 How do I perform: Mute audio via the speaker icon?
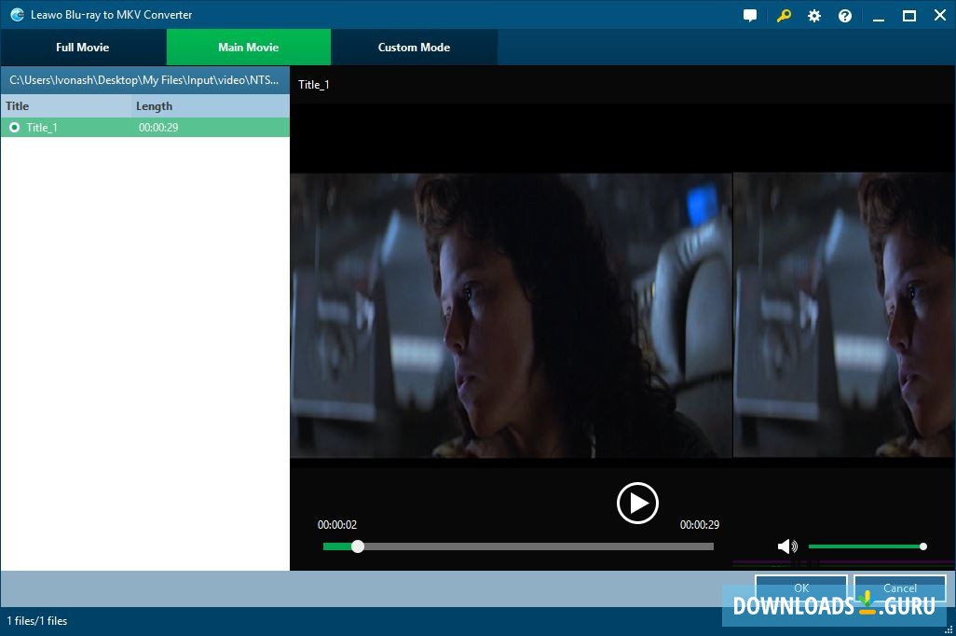pyautogui.click(x=786, y=546)
